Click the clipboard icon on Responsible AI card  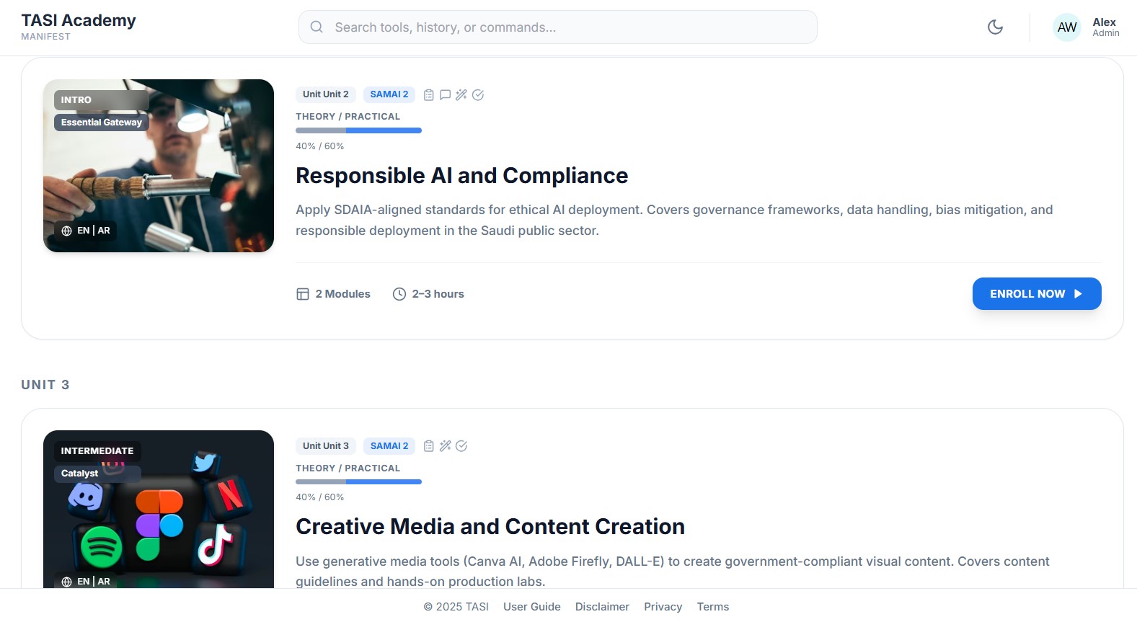428,95
